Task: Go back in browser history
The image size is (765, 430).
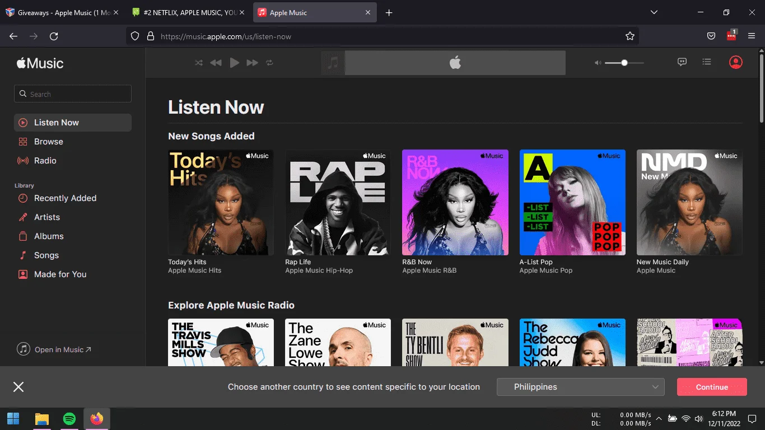Action: pyautogui.click(x=13, y=36)
